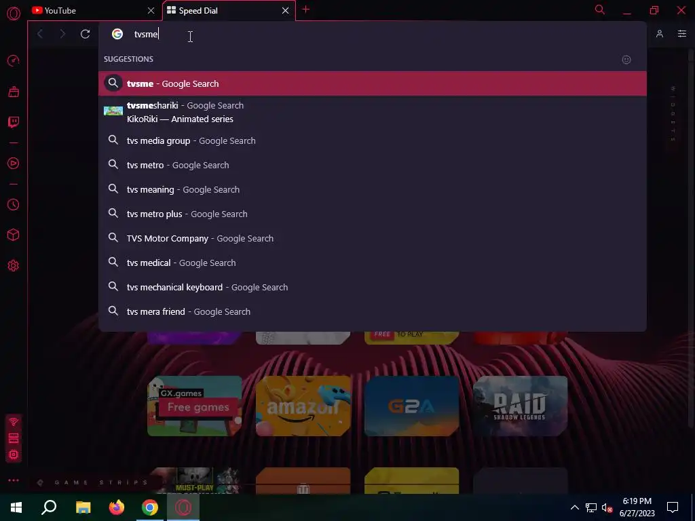Select 'tvsme - Google Search' suggestion

373,83
